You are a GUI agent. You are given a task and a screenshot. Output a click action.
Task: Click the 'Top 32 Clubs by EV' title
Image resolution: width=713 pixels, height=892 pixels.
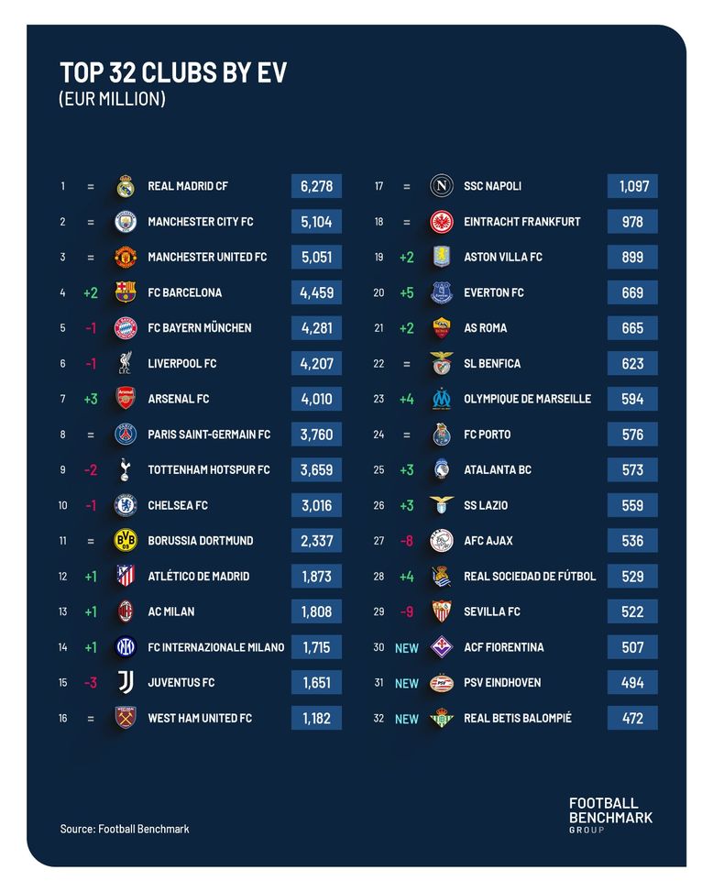[x=173, y=73]
